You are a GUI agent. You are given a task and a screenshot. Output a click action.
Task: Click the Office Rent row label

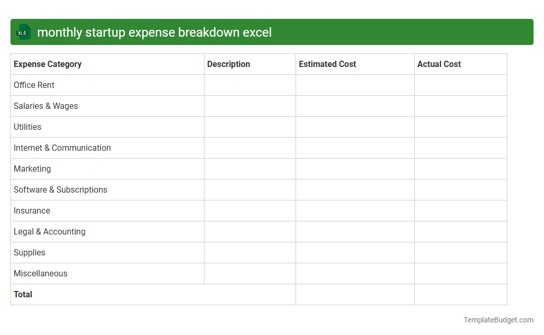coord(34,85)
